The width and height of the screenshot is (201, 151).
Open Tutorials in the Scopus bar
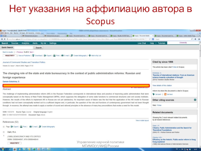point(162,43)
